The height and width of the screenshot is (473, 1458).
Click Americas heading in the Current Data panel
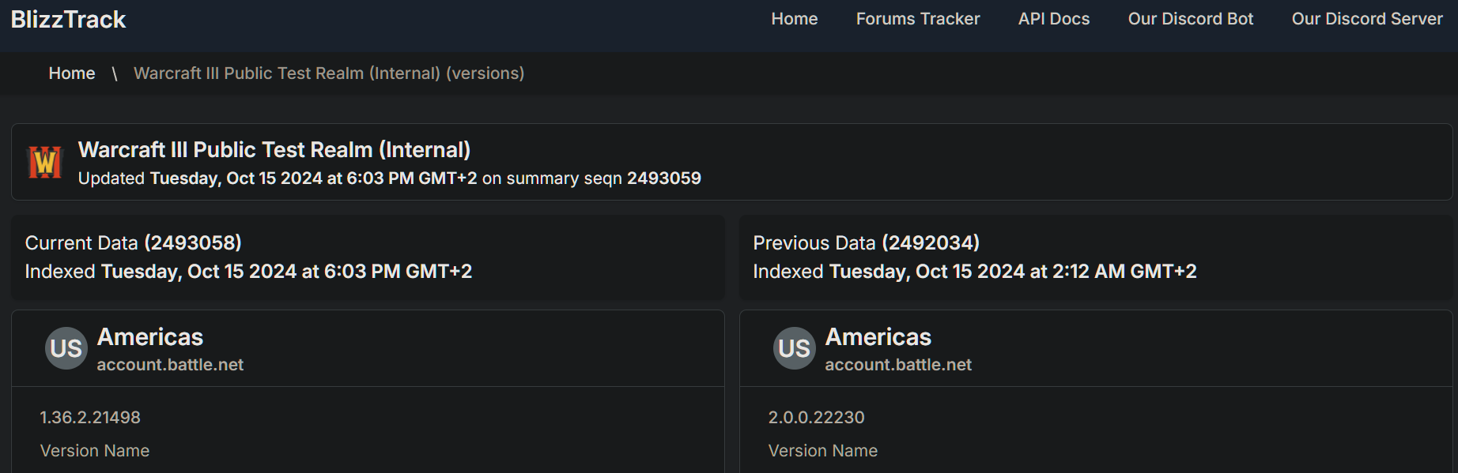coord(150,337)
